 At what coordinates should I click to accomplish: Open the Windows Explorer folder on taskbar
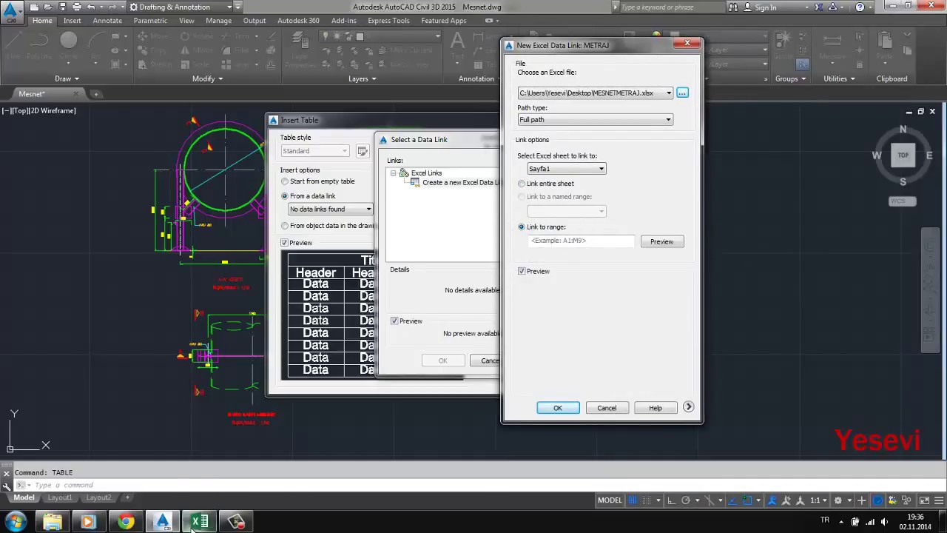pyautogui.click(x=52, y=521)
